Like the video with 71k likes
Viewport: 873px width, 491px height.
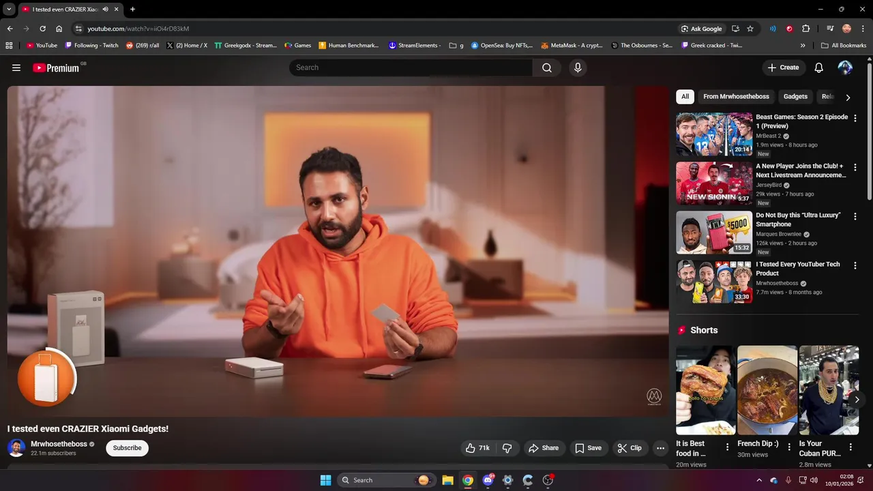coord(477,448)
